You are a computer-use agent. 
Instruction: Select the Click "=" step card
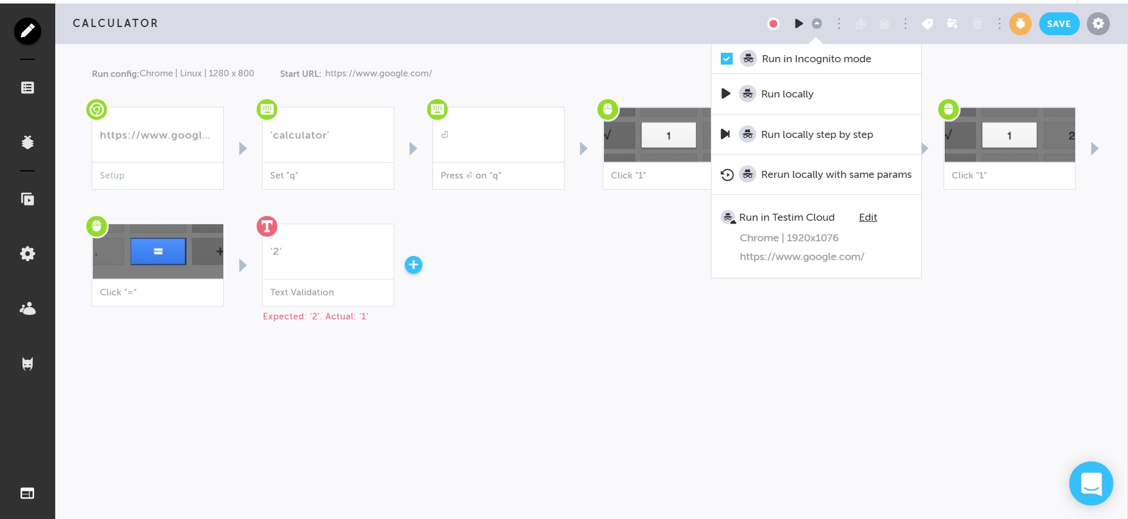tap(157, 265)
